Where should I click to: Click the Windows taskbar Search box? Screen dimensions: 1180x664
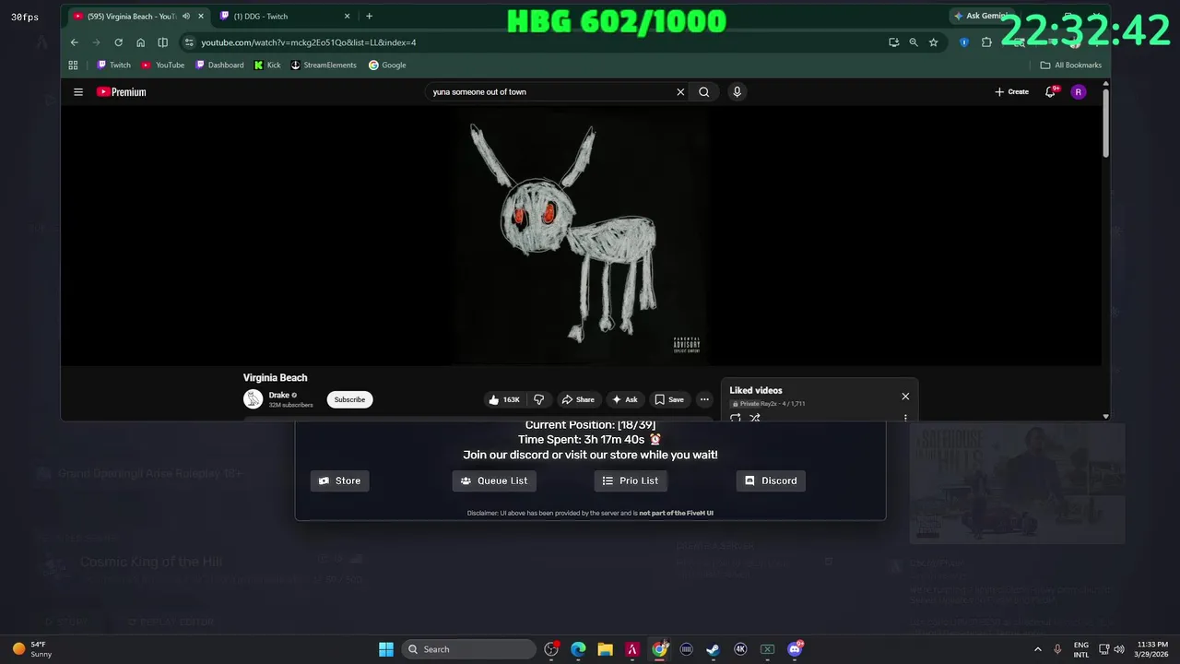470,649
